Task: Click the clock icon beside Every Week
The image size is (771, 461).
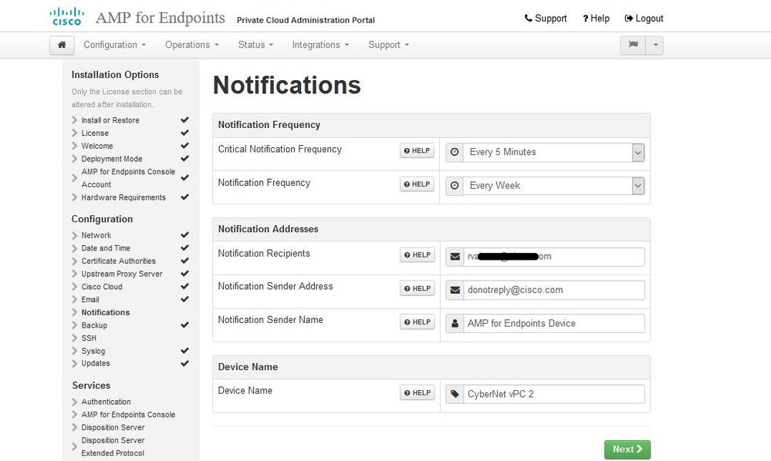Action: click(x=455, y=186)
